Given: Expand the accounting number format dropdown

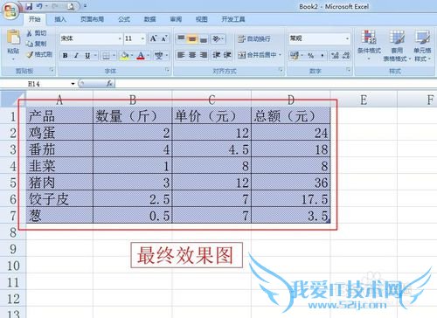Looking at the screenshot, I should tap(302, 55).
